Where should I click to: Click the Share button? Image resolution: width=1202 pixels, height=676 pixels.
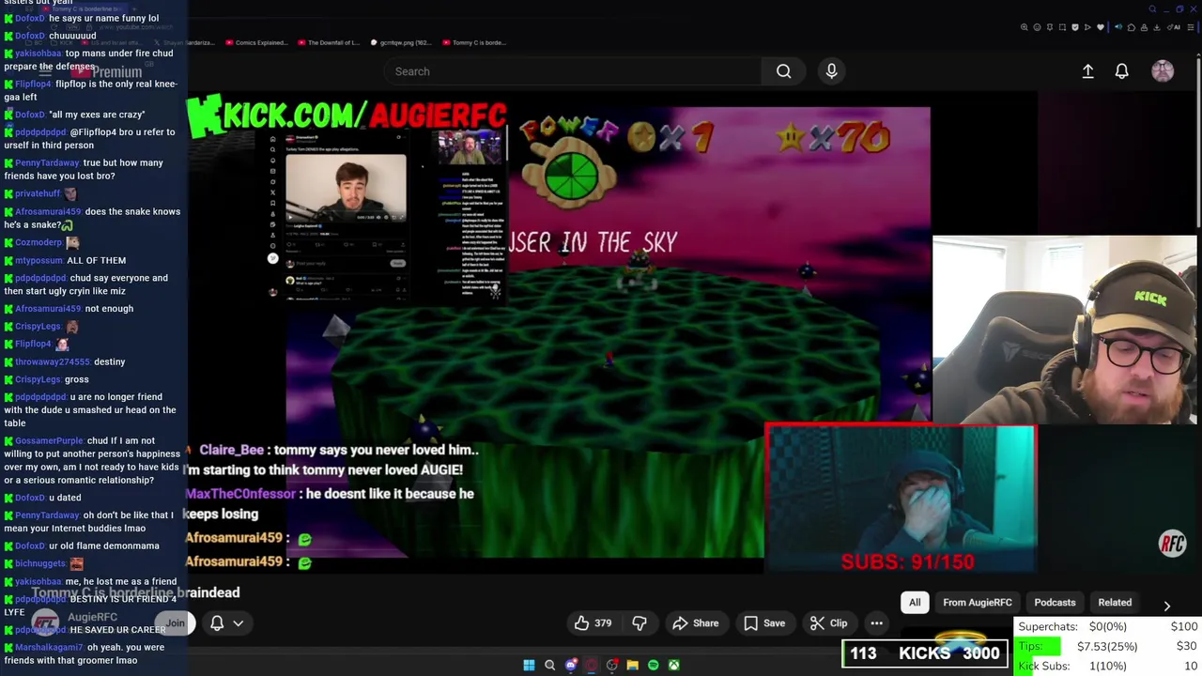click(x=696, y=623)
